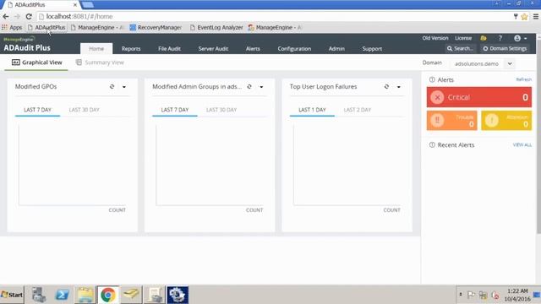Open the Apps bookmarks shortcut
Viewport: 541px width, 304px height.
pos(12,27)
